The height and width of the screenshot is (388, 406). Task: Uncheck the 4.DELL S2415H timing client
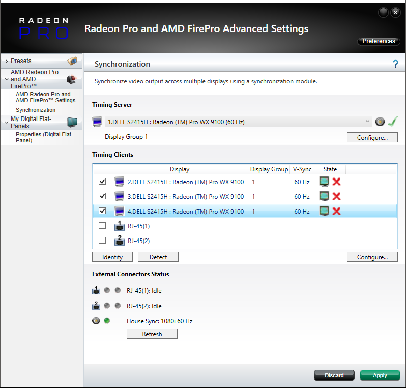tap(102, 211)
